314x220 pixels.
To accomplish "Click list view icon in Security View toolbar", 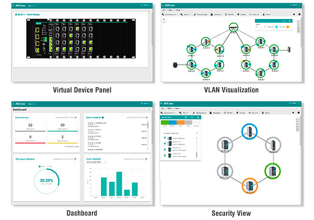I will click(x=293, y=113).
